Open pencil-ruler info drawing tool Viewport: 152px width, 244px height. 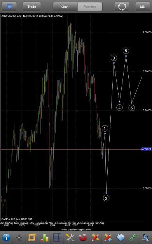coord(108,238)
